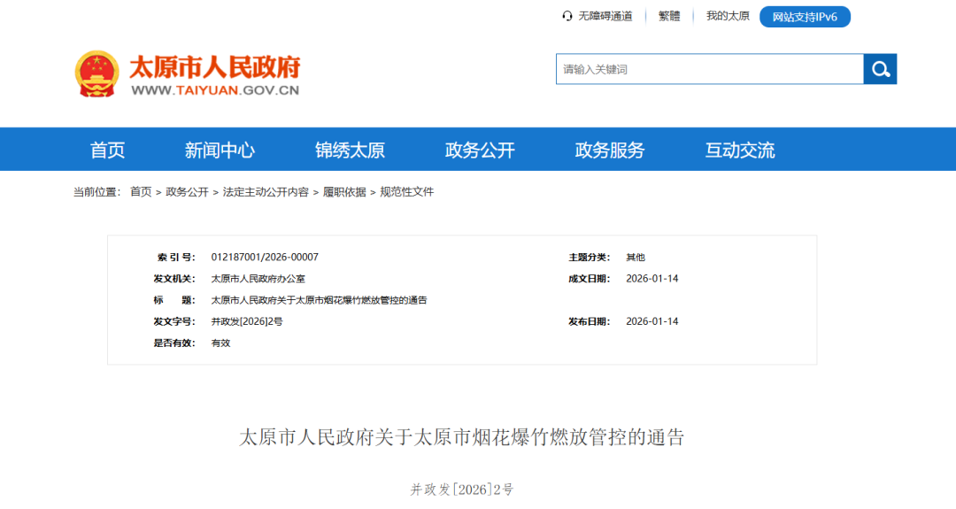
Task: Click the document title in the 标题 row
Action: pos(319,300)
